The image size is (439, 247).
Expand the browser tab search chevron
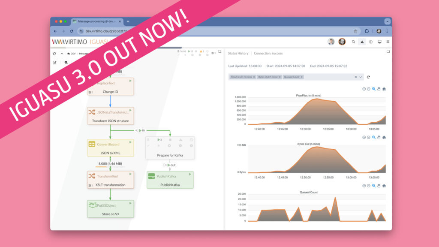point(388,21)
